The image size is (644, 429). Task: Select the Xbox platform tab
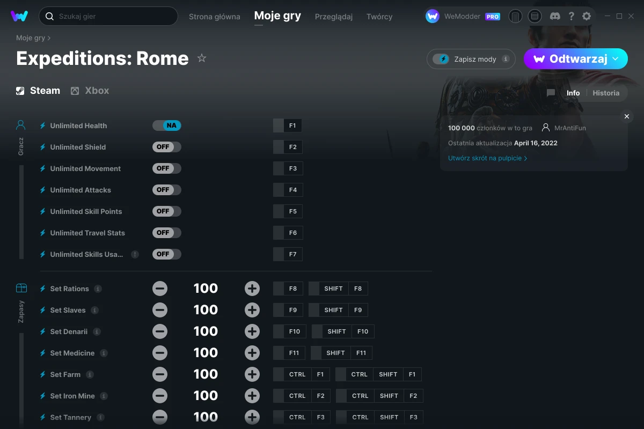[90, 91]
